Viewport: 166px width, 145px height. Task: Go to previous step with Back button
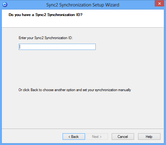[74, 137]
